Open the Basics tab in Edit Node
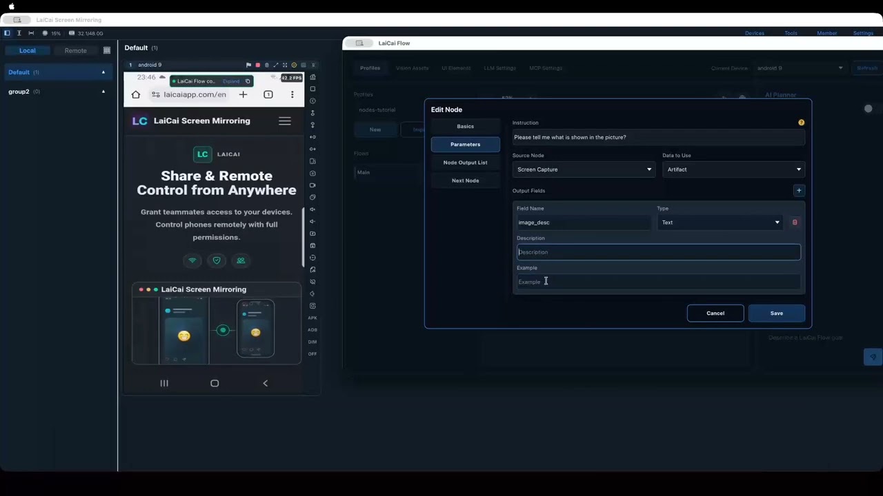This screenshot has width=883, height=496. coord(466,127)
